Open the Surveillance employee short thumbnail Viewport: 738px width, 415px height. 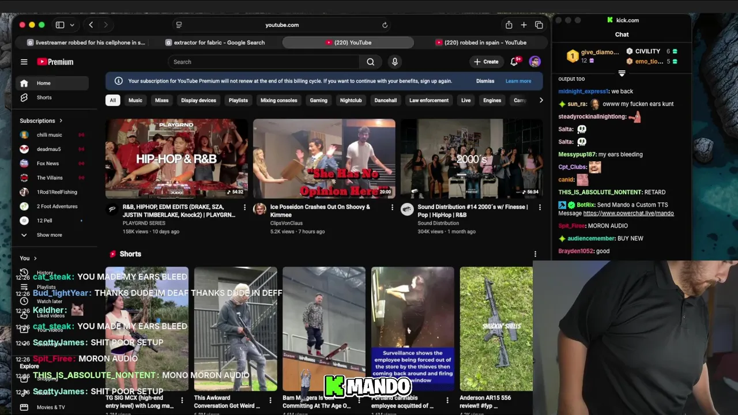(412, 329)
